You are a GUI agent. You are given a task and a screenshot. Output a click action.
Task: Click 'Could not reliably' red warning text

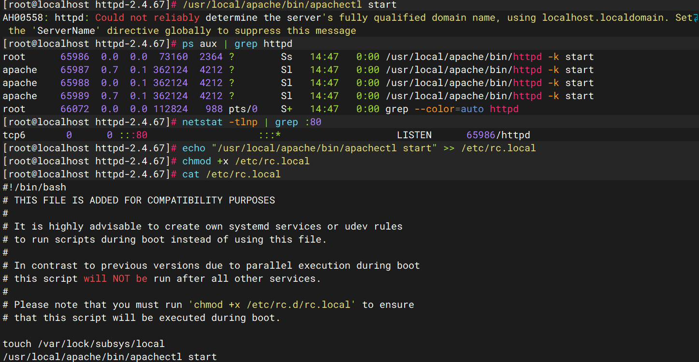147,18
